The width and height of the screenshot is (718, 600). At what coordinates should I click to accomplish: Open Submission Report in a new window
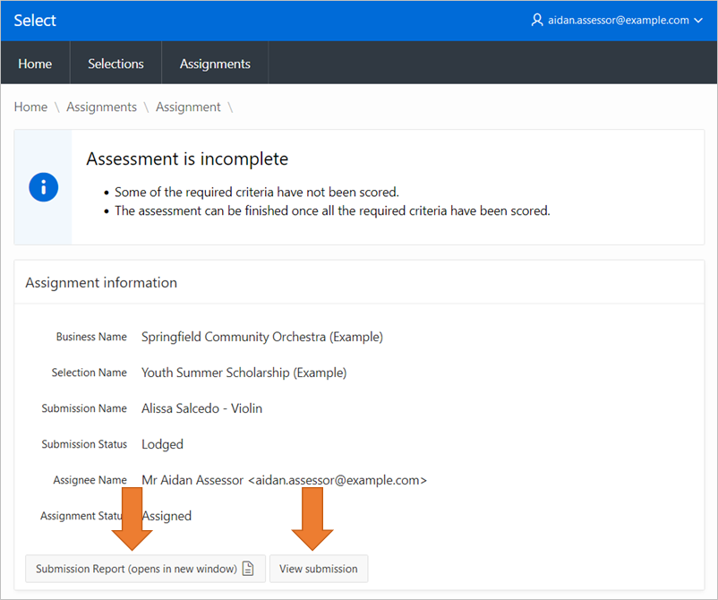136,569
